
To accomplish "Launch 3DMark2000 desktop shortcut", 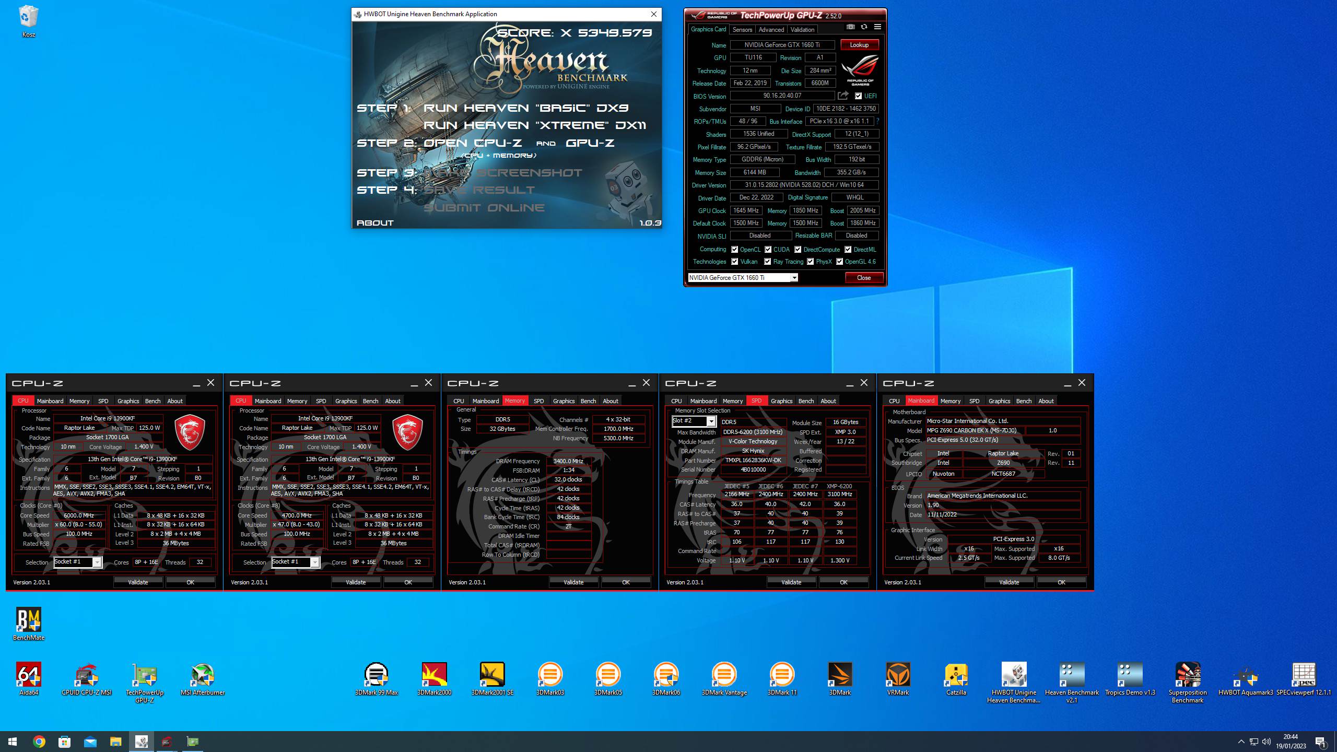I will point(434,679).
